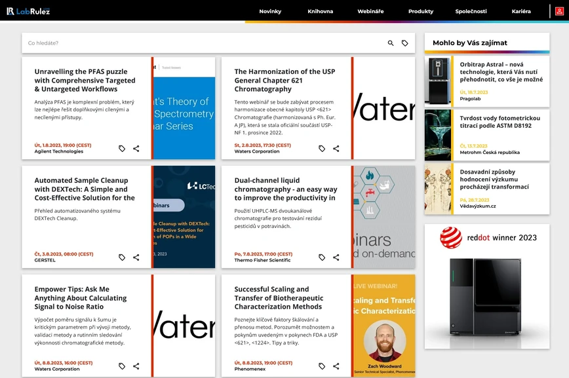Click Metrohm Česká republika source label
The image size is (569, 378).
[x=490, y=153]
